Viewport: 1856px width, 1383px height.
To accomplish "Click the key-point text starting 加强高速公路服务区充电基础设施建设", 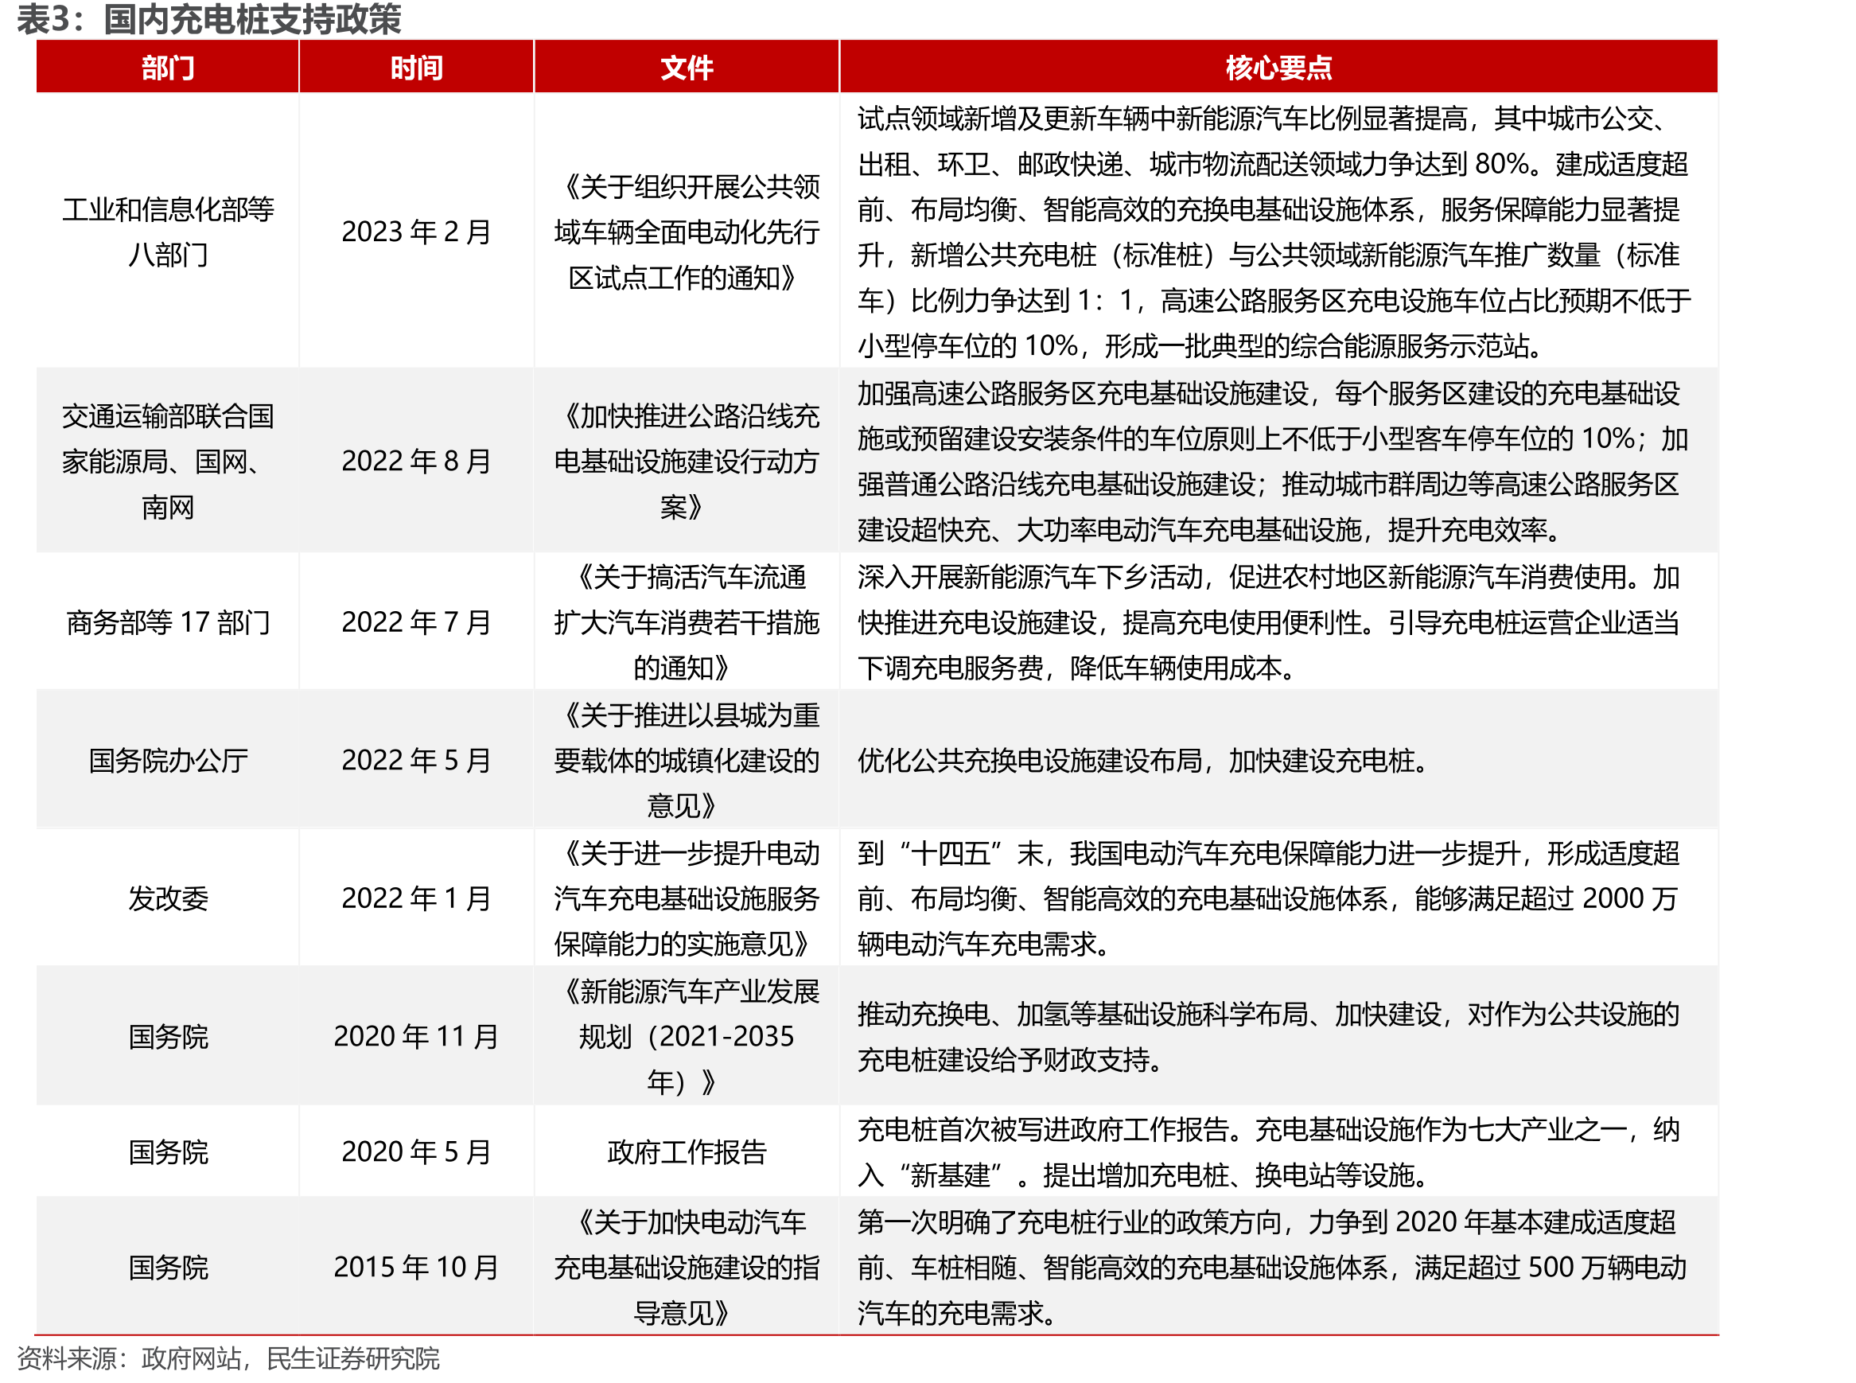I will [1273, 462].
